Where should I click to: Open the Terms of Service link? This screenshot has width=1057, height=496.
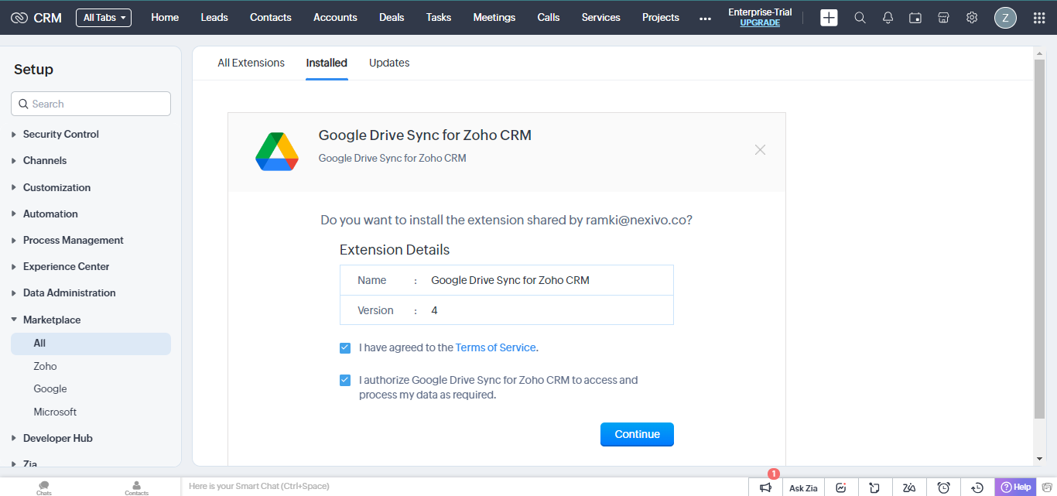pyautogui.click(x=496, y=348)
